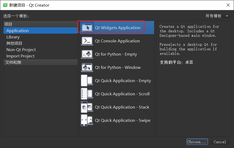Screen dimensions: 234x148
Task: Click the Cancel button
Action: 220,142
